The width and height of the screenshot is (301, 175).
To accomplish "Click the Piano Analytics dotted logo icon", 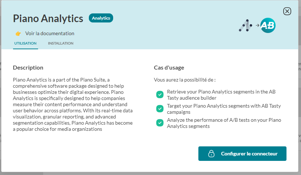I will pos(246,25).
